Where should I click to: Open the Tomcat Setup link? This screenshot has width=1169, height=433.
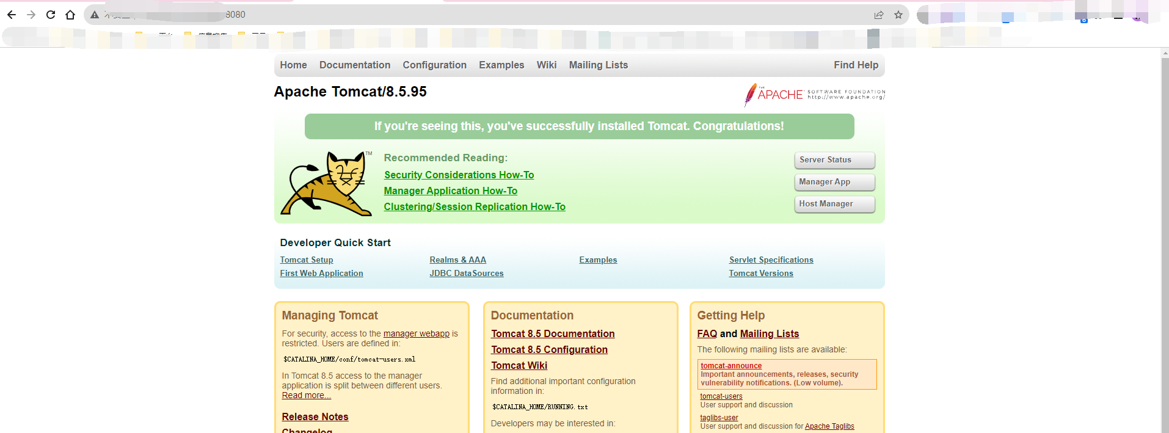[307, 260]
